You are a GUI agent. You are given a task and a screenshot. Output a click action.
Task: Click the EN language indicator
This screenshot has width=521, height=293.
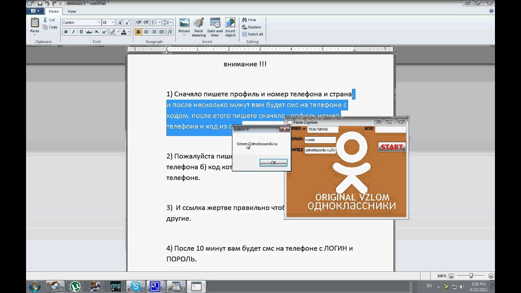pyautogui.click(x=429, y=286)
